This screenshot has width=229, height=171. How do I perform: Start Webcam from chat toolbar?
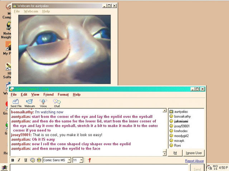29,103
